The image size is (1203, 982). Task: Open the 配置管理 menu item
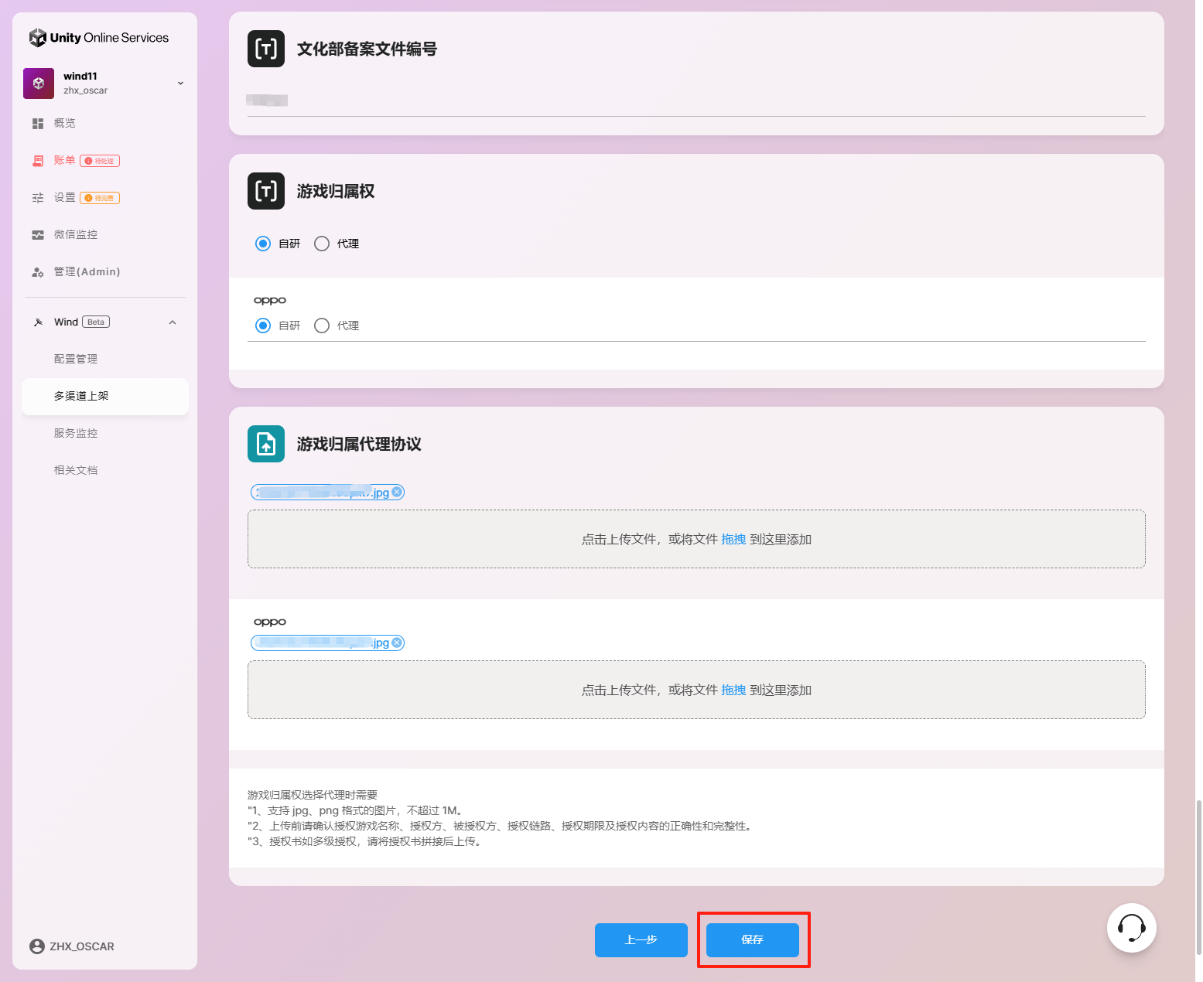tap(76, 359)
